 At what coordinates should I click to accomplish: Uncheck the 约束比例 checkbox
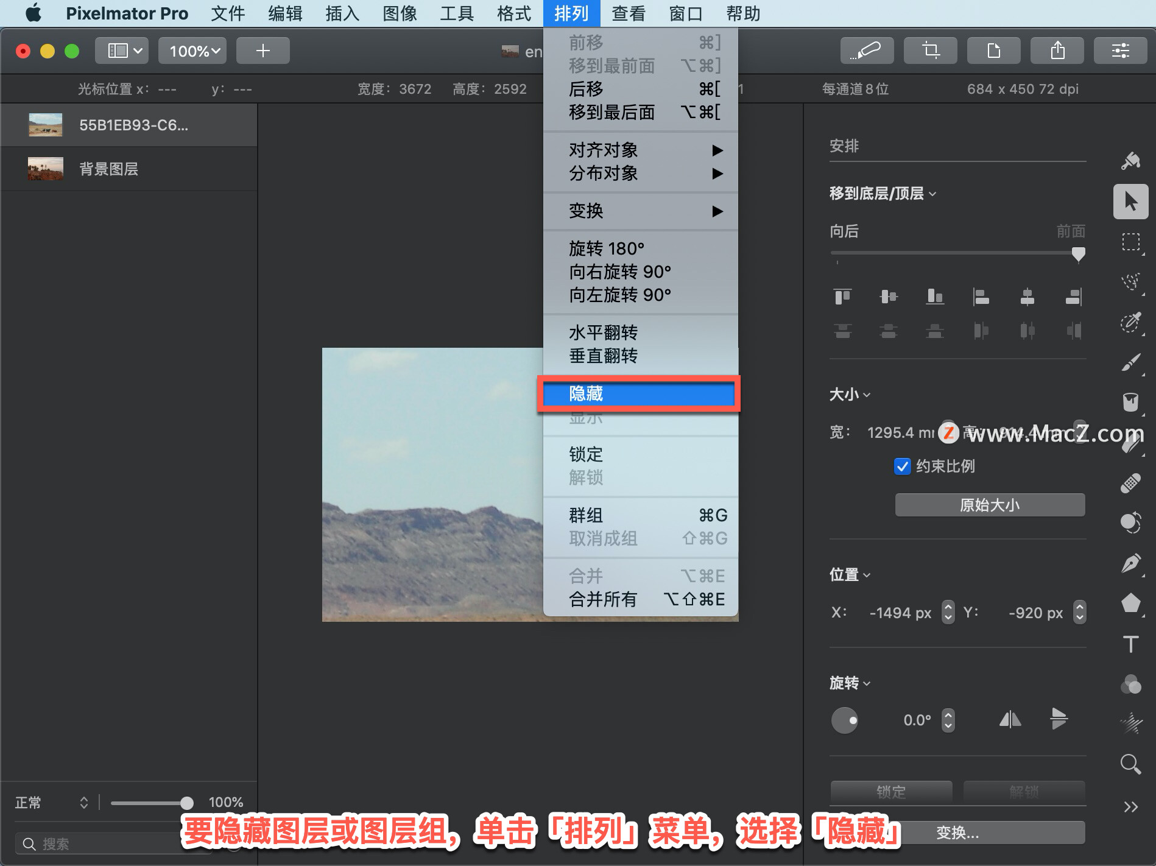click(x=902, y=466)
